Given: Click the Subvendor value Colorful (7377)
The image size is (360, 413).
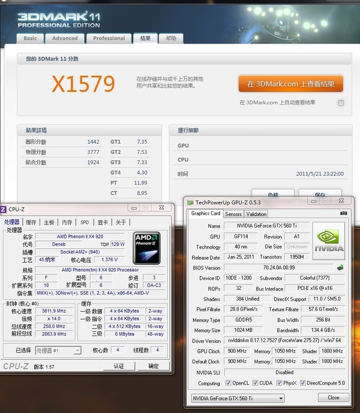Looking at the screenshot, I should (314, 278).
